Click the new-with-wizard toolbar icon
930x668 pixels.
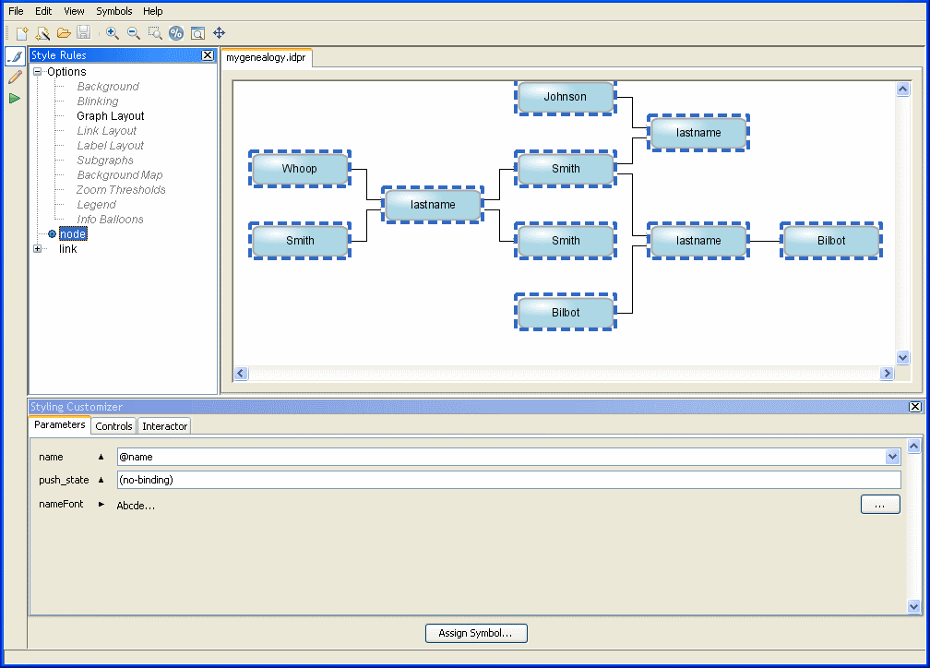point(42,33)
